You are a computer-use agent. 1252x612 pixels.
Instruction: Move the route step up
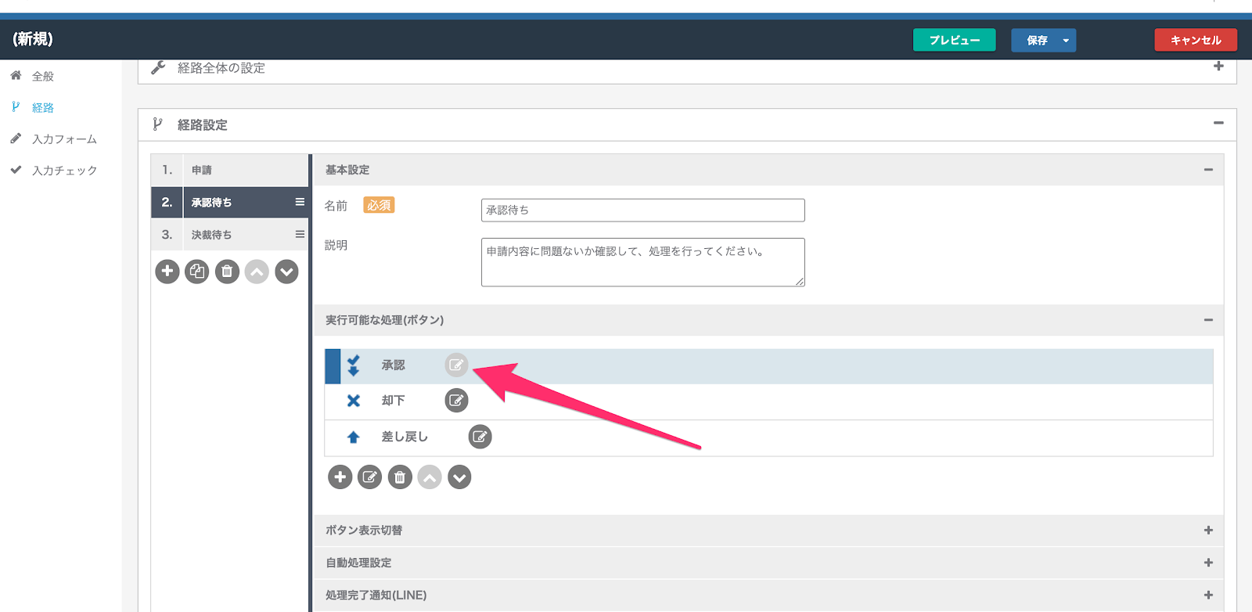257,272
